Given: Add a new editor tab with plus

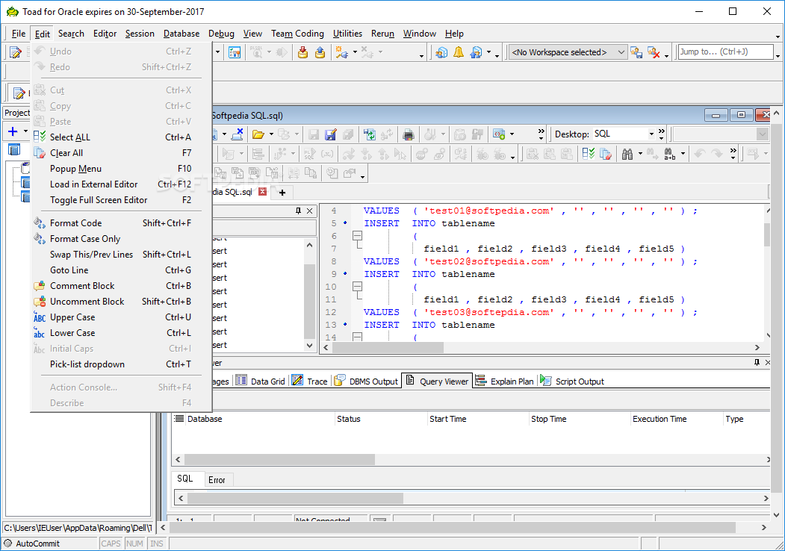Looking at the screenshot, I should click(x=282, y=192).
